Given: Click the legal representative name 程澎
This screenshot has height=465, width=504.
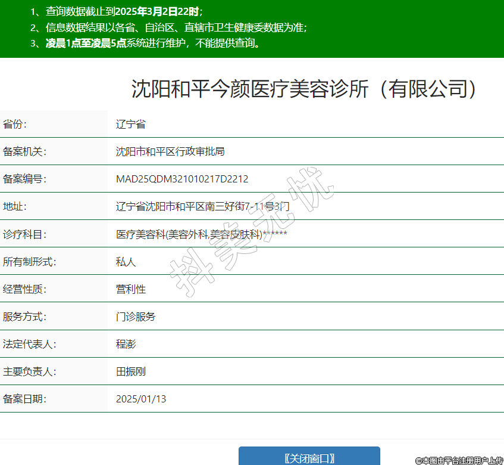Looking at the screenshot, I should [x=126, y=344].
